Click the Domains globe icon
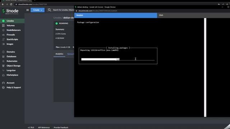The image size is (230, 129). 3,52
